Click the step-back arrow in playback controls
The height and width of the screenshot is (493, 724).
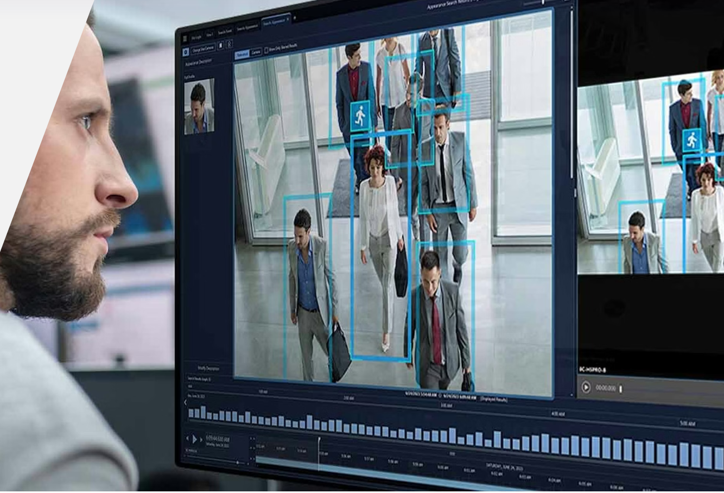(x=187, y=438)
